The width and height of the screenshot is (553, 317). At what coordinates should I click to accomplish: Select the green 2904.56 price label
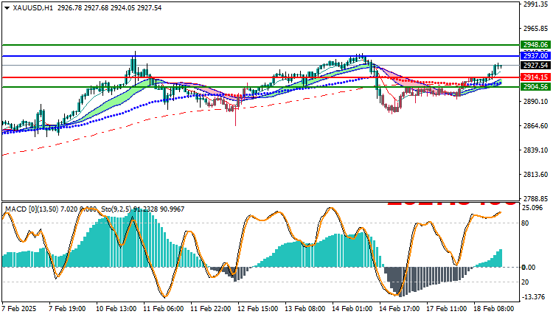[535, 87]
